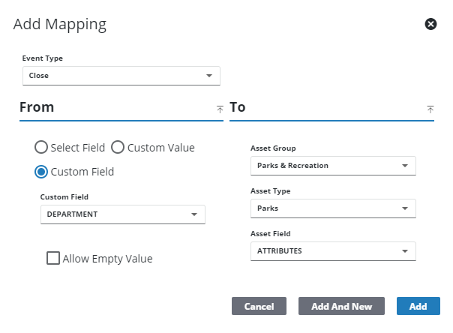Click the Asset Field dropdown arrow
Screen dimensions: 453x333
point(404,251)
